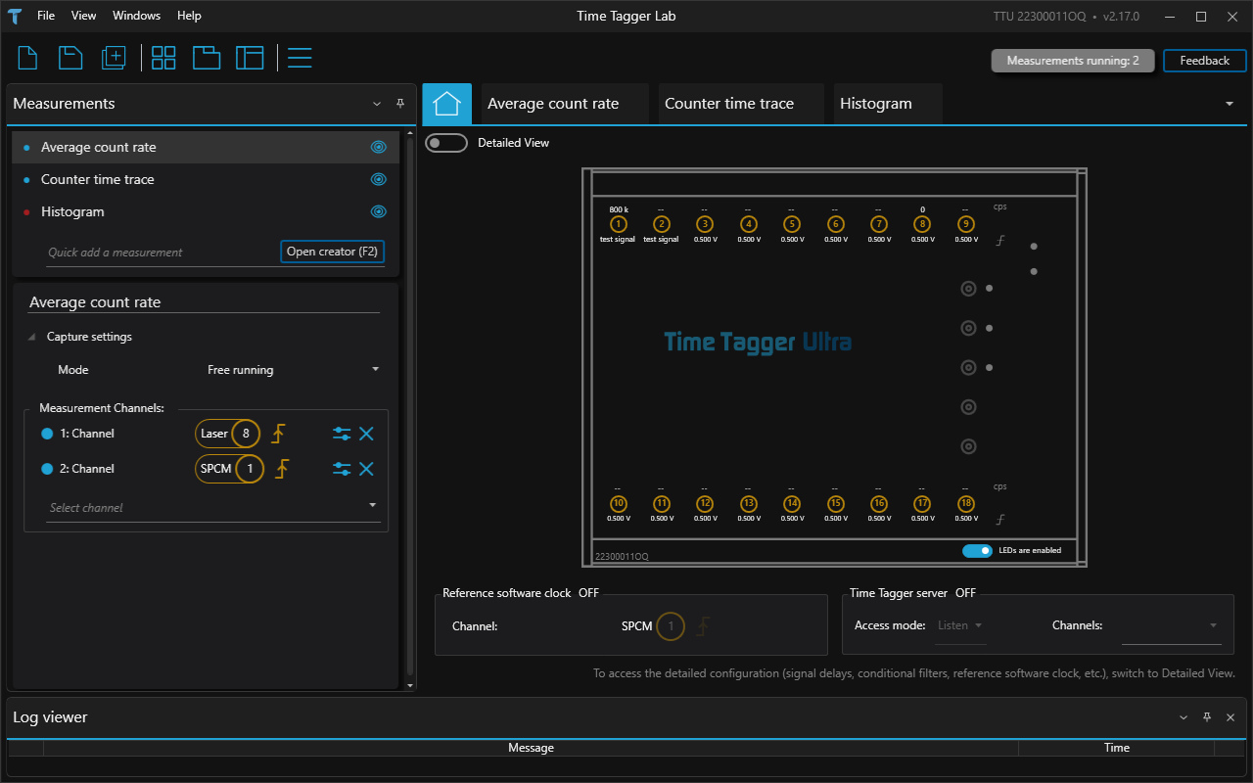
Task: Open settings sliders for 2: Channel
Action: click(342, 469)
